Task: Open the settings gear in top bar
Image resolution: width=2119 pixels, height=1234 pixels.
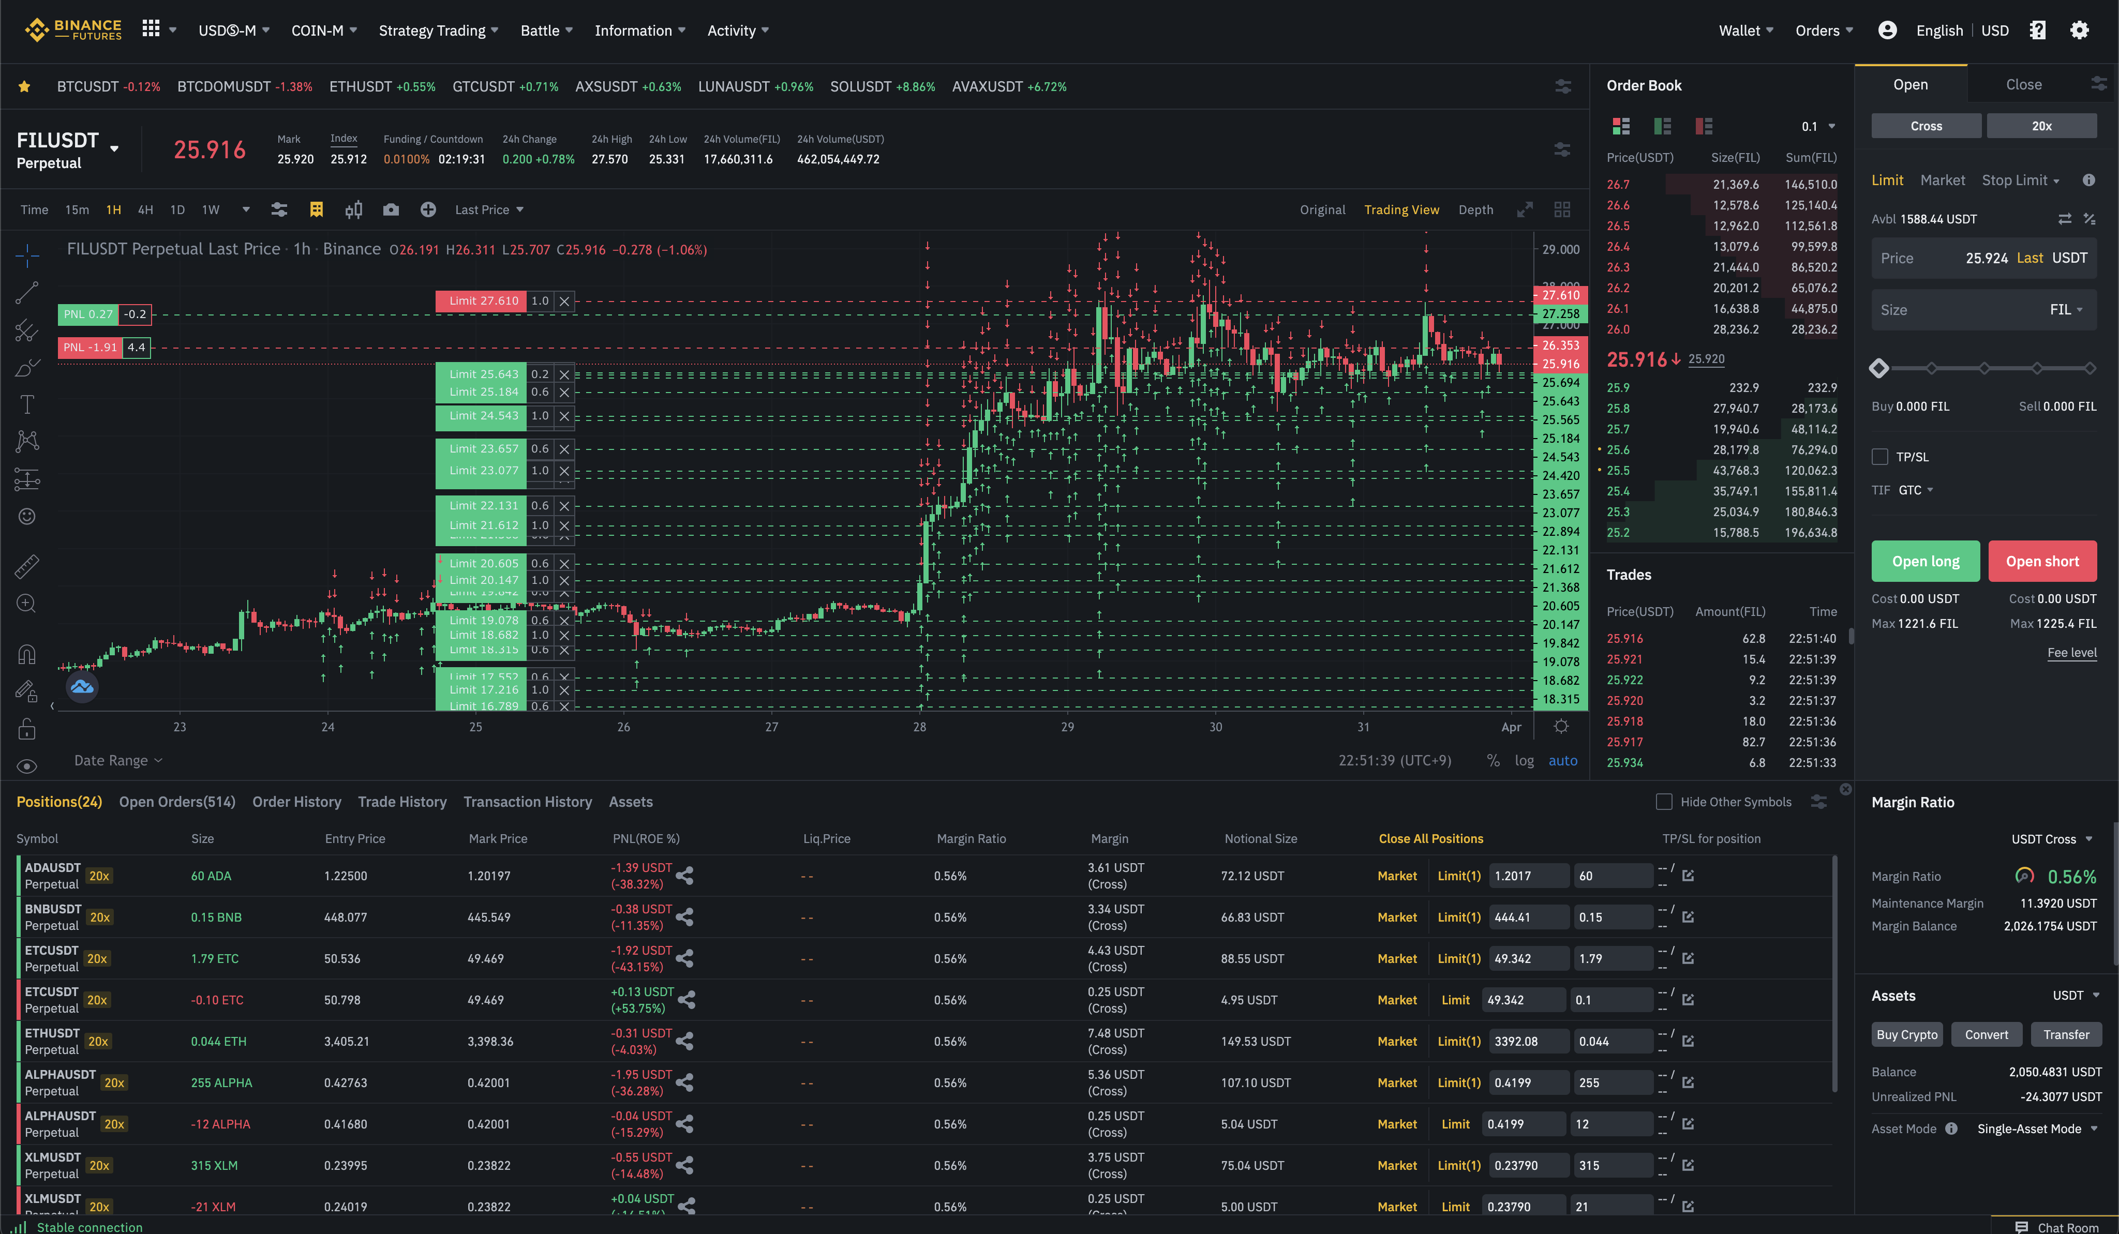Action: [2079, 31]
